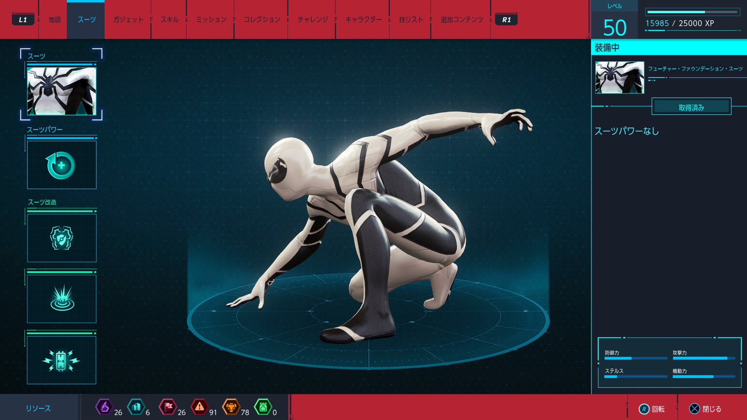Click the 取得済み acquired button

point(691,107)
